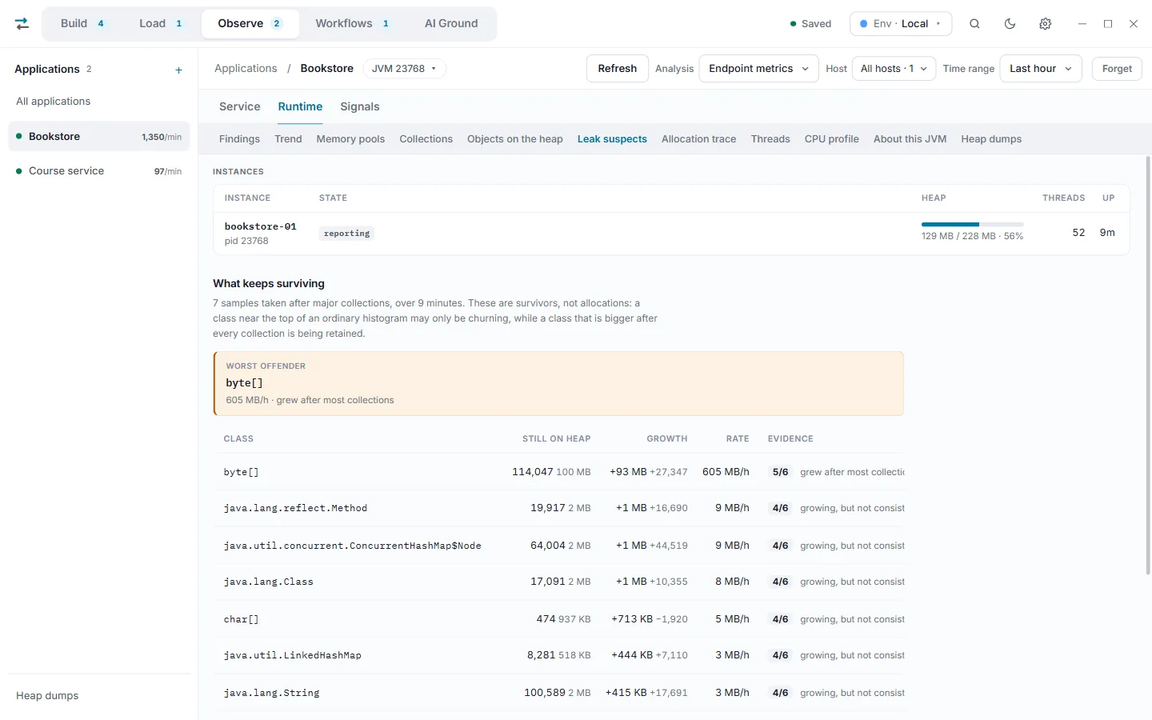Open the Allocation trace subtab
Viewport: 1152px width, 720px height.
pos(698,139)
